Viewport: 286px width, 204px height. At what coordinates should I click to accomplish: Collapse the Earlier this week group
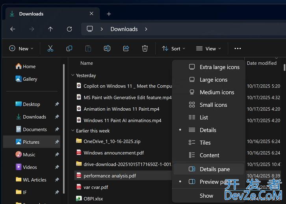click(x=72, y=131)
